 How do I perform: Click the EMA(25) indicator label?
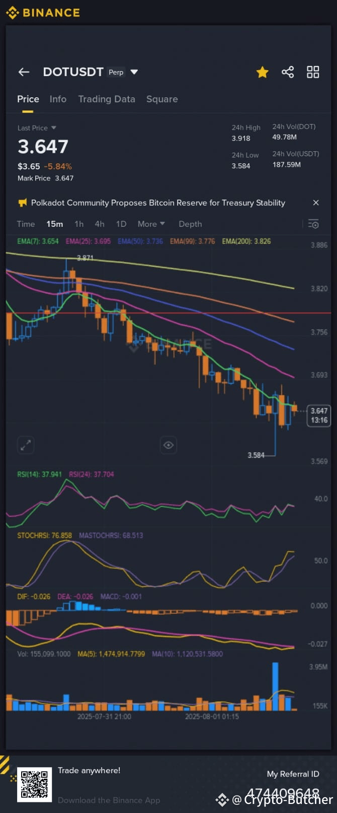(x=88, y=241)
